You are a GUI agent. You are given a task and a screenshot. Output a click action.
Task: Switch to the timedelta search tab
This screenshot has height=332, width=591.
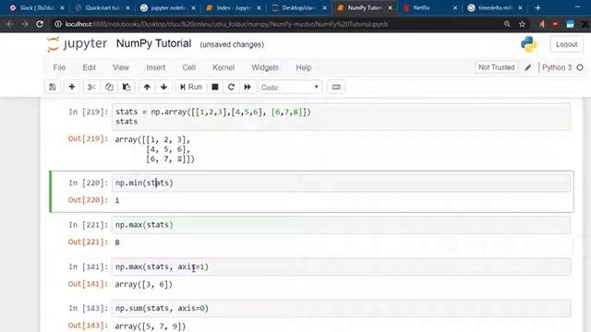coord(494,7)
